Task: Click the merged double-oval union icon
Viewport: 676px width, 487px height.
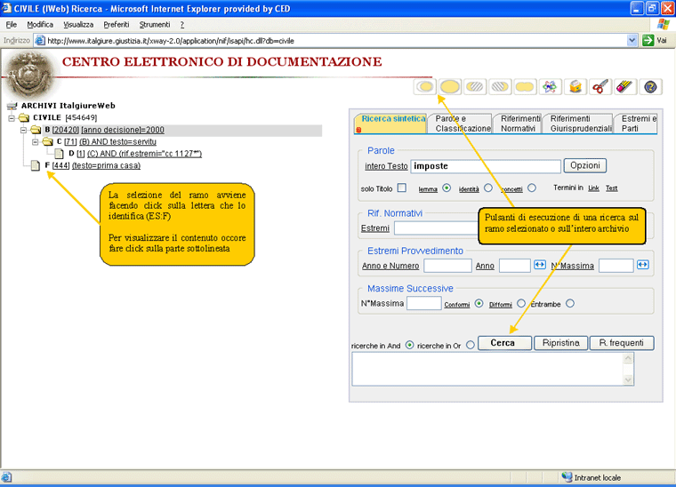Action: point(525,86)
